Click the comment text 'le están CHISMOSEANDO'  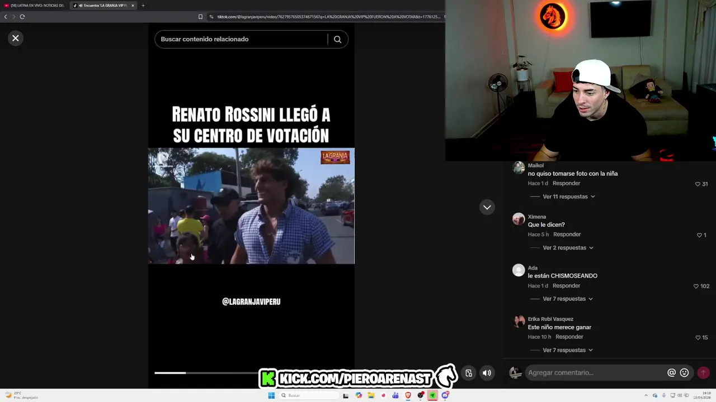coord(563,276)
